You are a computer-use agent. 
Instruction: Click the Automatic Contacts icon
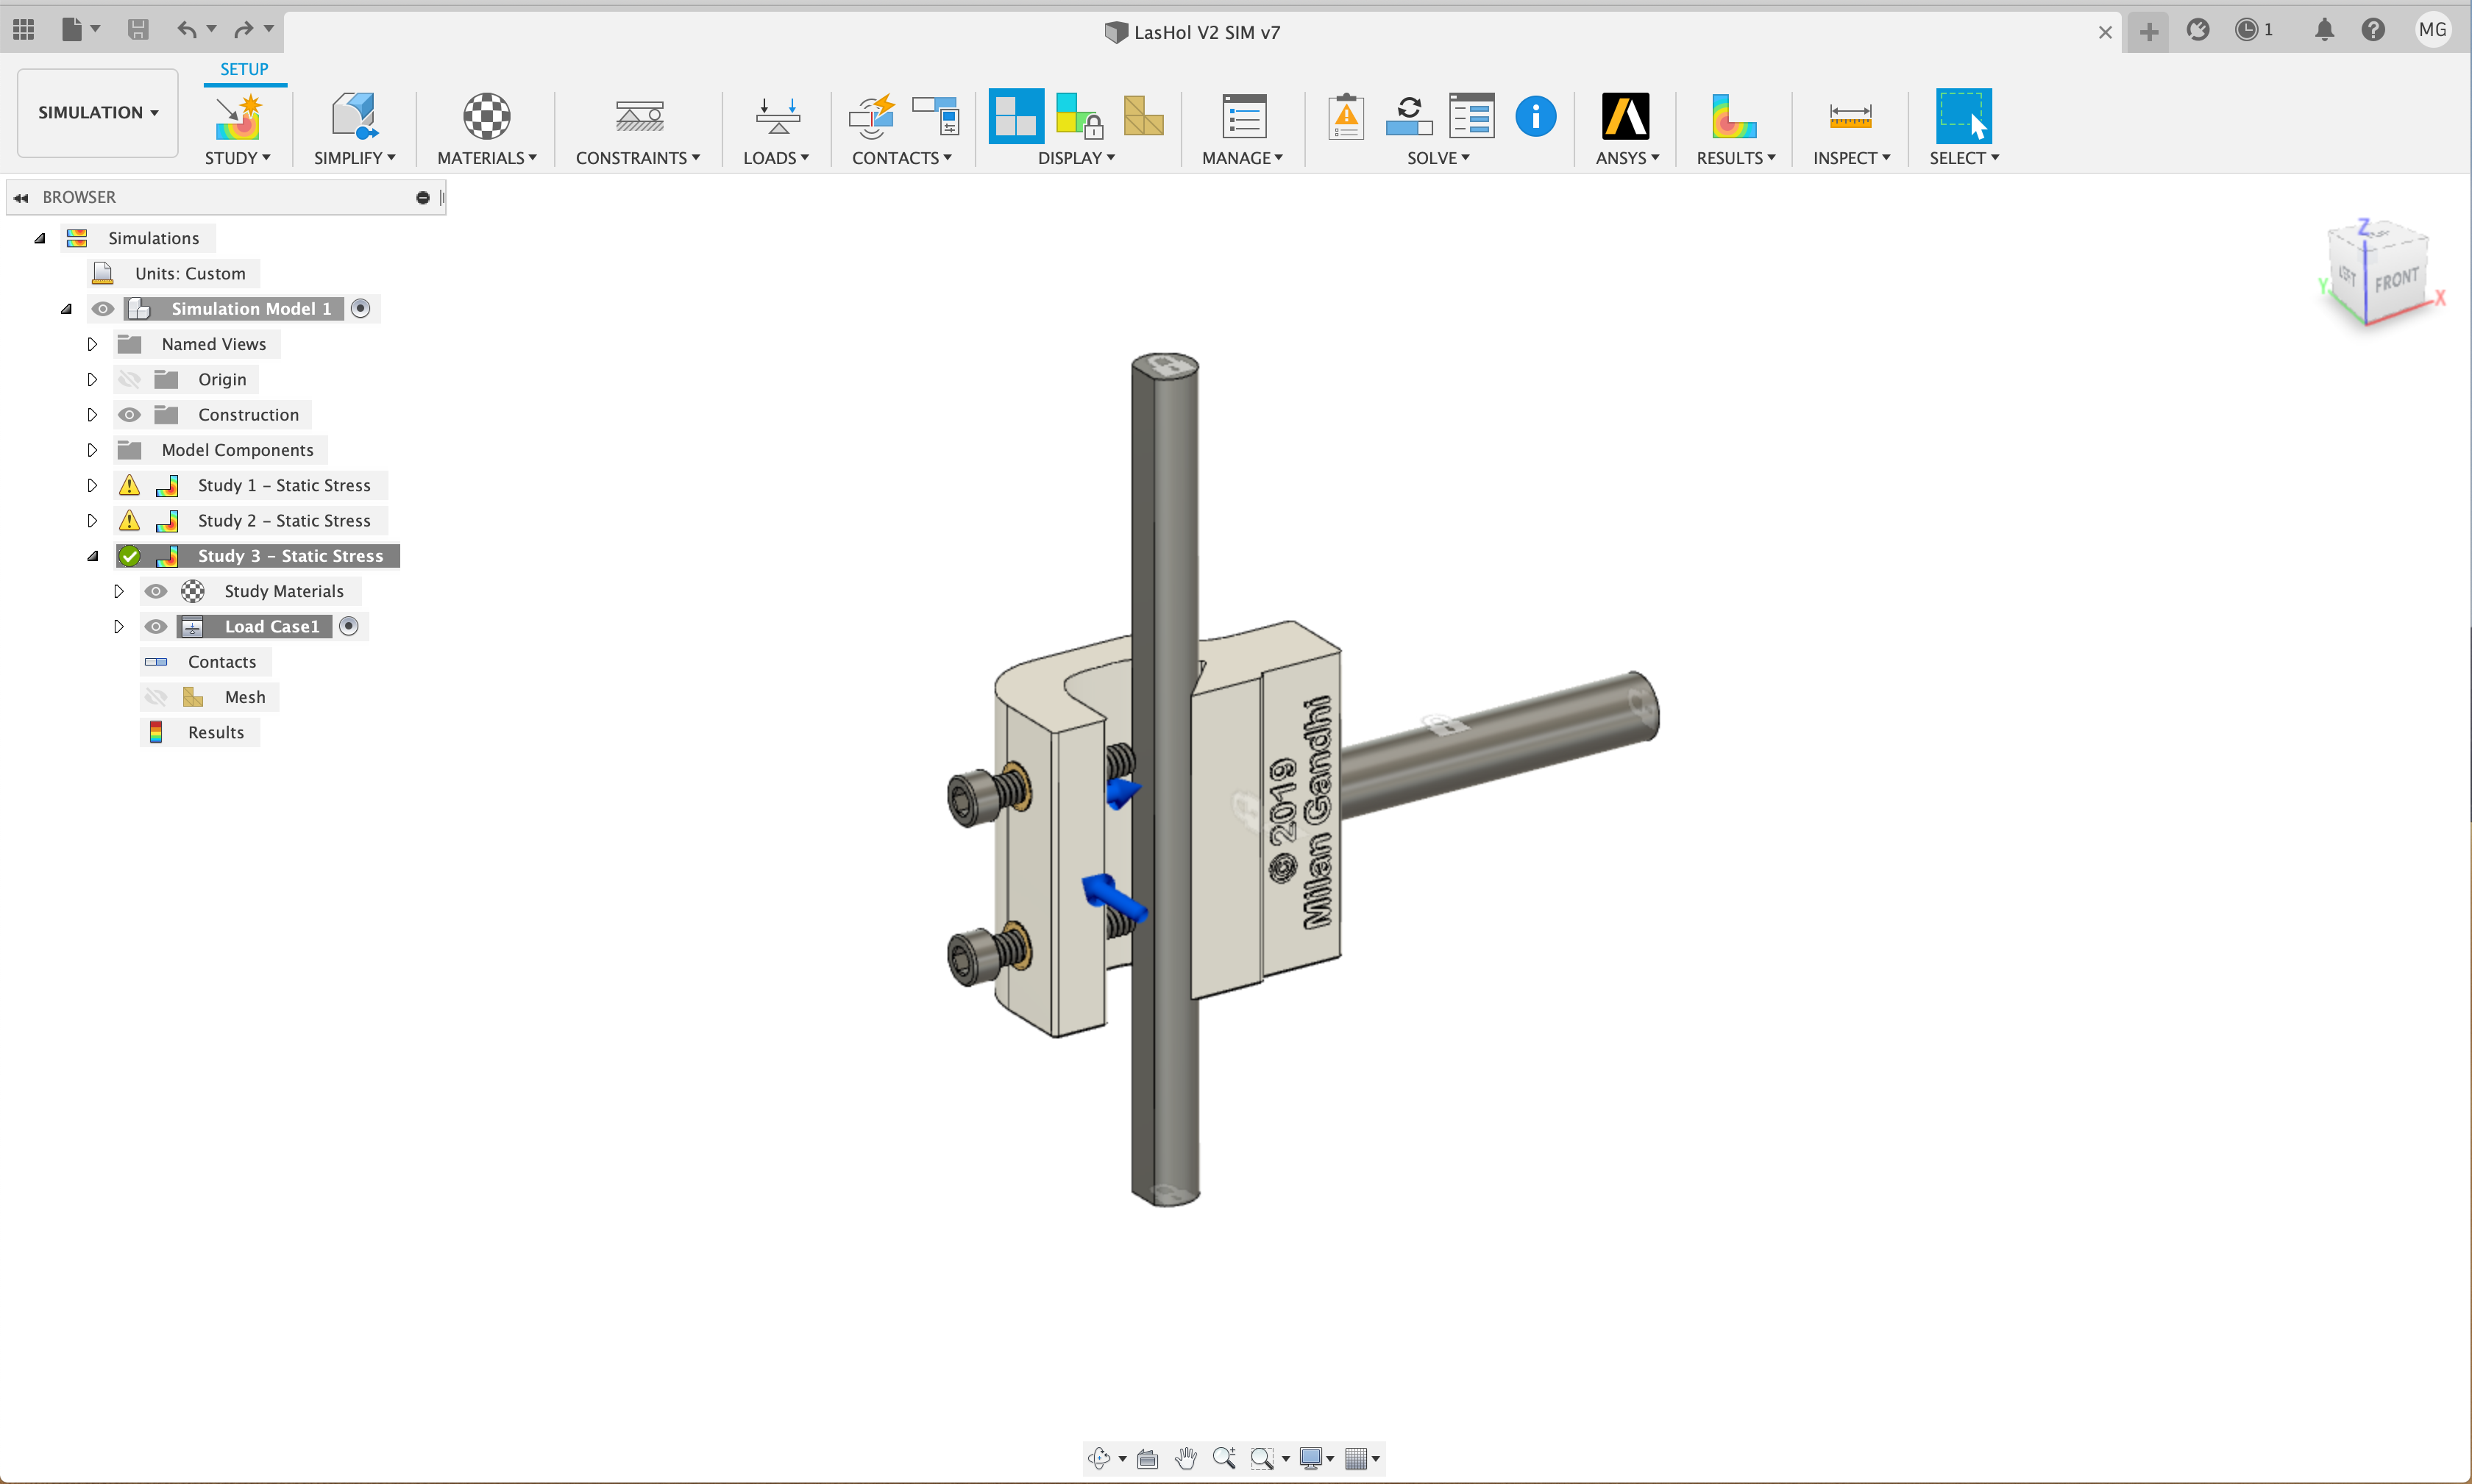point(871,116)
